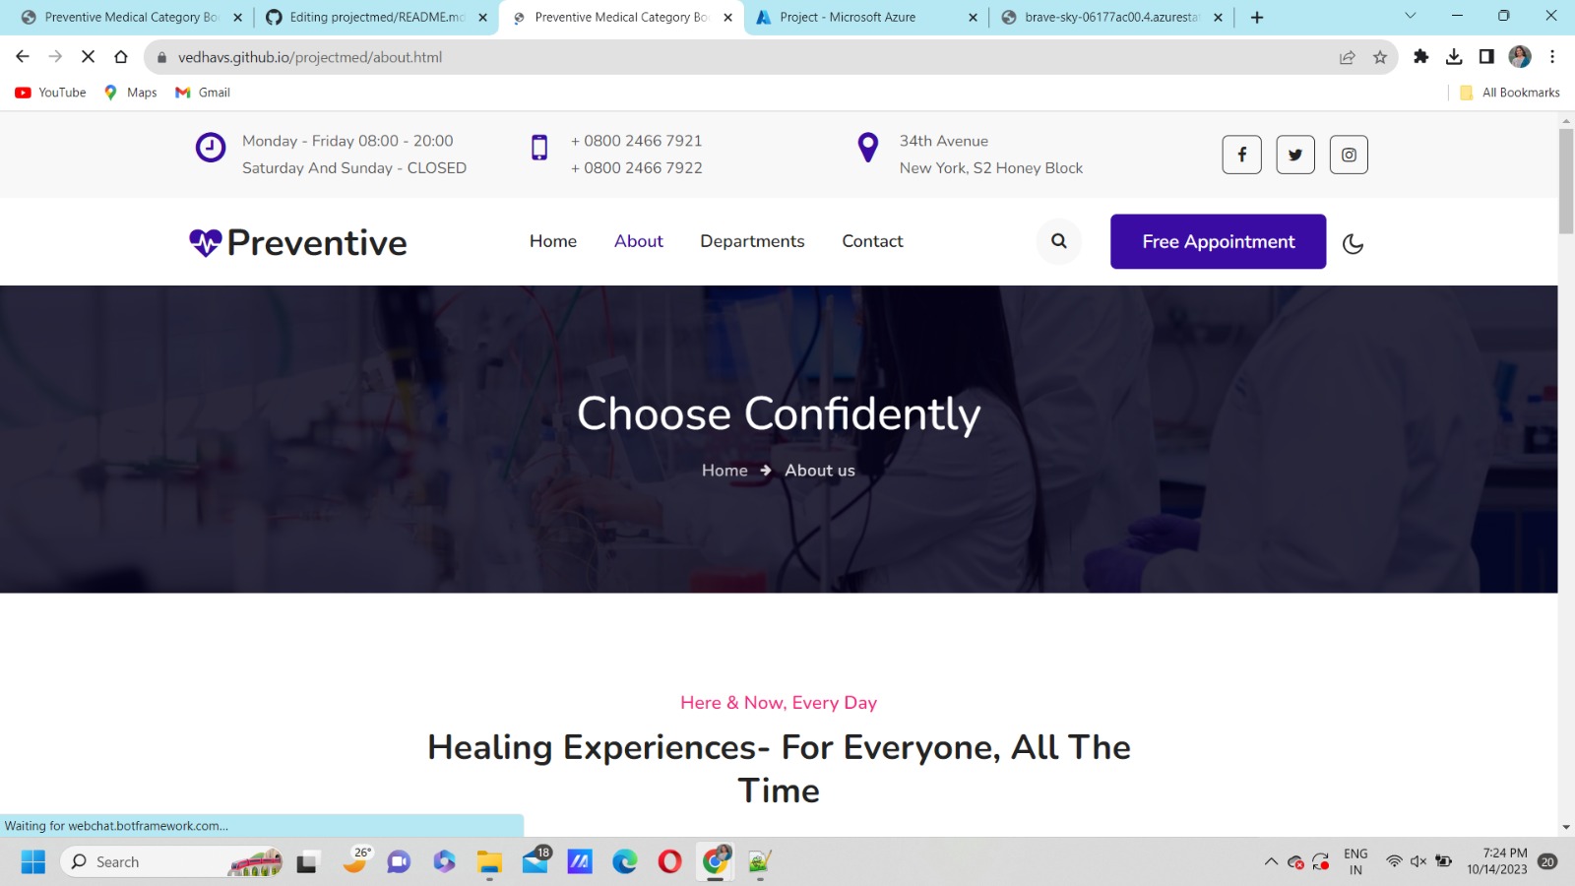Click the Free Appointment button
Image resolution: width=1575 pixels, height=886 pixels.
[x=1218, y=241]
